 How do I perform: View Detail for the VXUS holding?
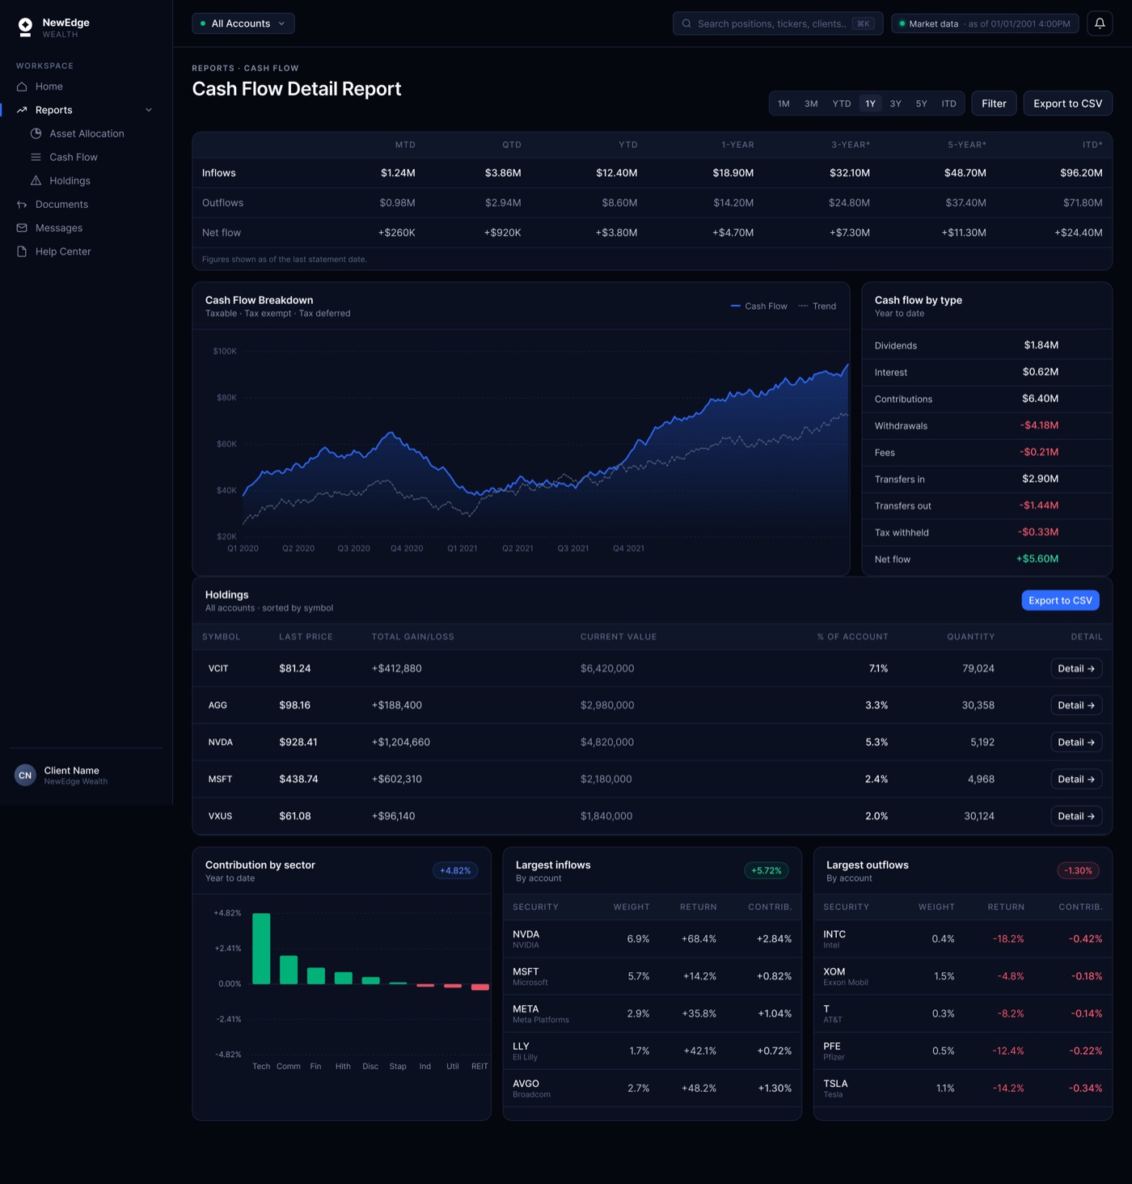click(x=1076, y=816)
